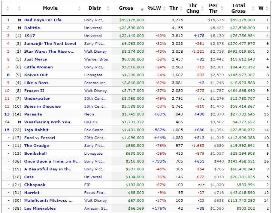
Task: Open Focus Fea... distributor link
Action: [95, 192]
